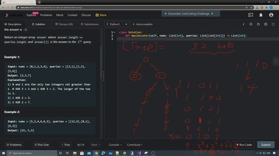The image size is (279, 156).
Task: Open the Explore menu
Action: (31, 15)
